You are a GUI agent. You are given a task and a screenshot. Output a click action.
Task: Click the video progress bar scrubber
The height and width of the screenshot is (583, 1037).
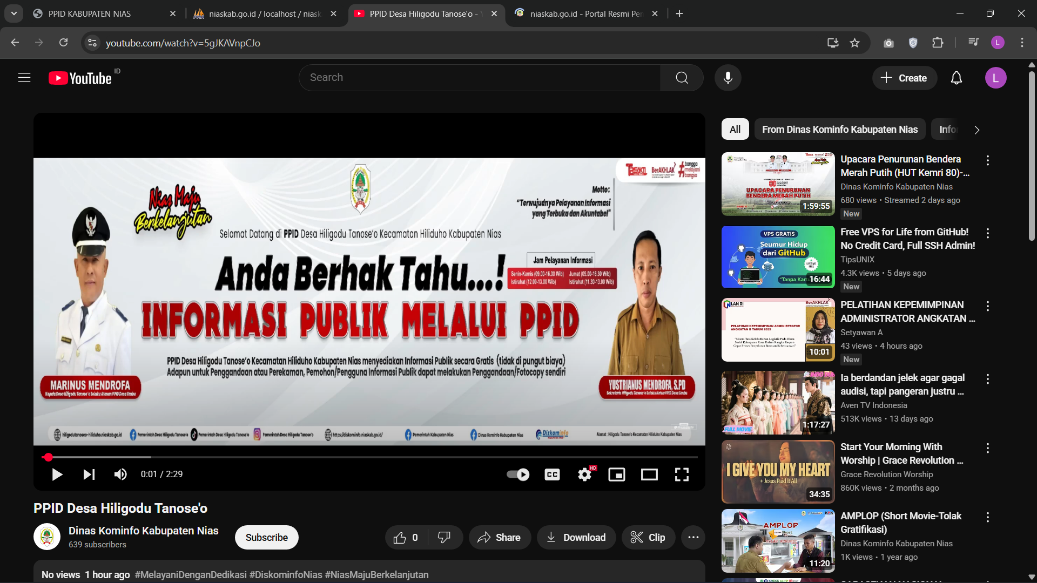click(48, 457)
